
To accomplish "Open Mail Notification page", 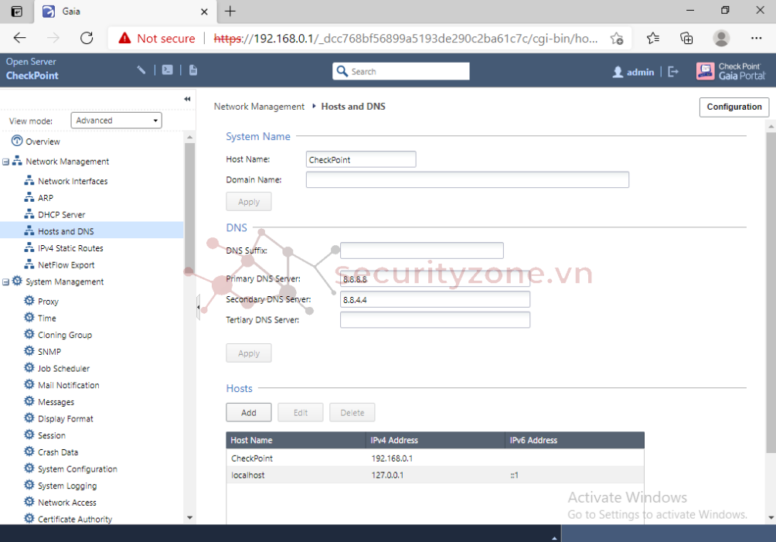I will 68,385.
